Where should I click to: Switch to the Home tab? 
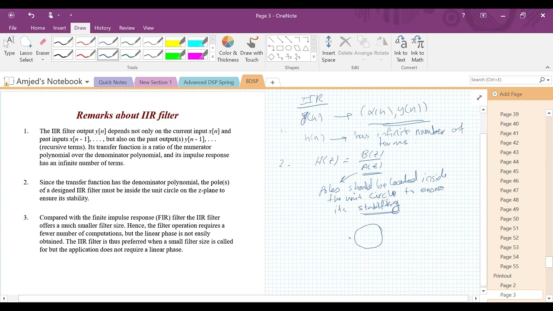[38, 28]
